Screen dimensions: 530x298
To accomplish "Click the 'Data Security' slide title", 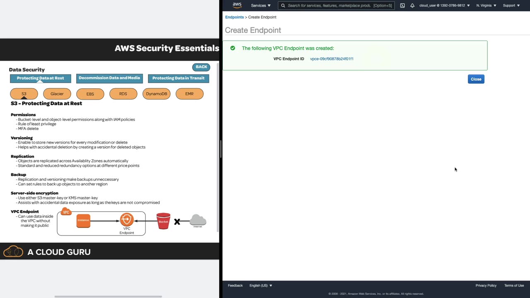I will [x=27, y=70].
